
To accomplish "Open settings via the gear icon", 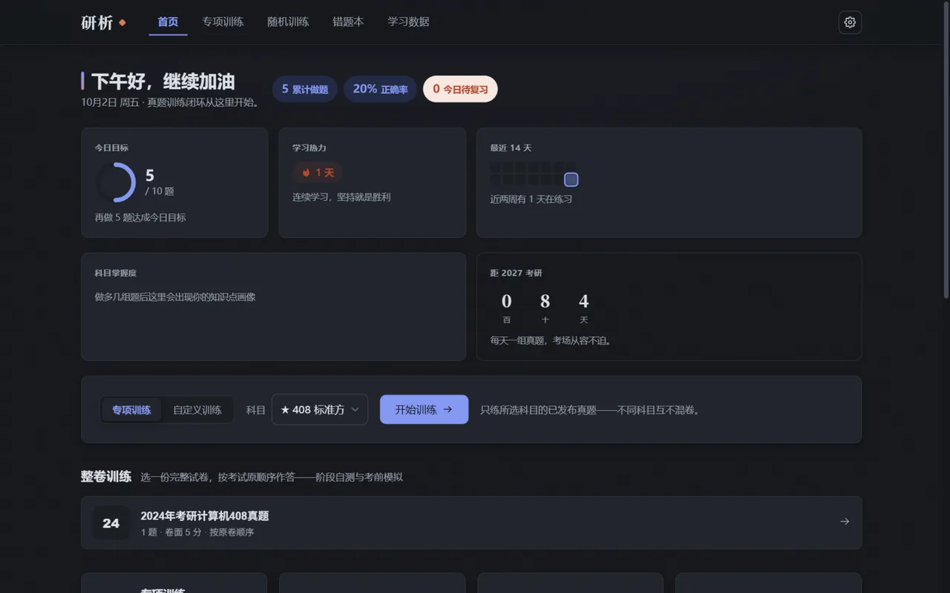I will pos(850,22).
